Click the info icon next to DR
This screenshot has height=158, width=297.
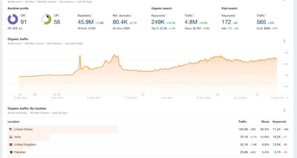pos(26,14)
